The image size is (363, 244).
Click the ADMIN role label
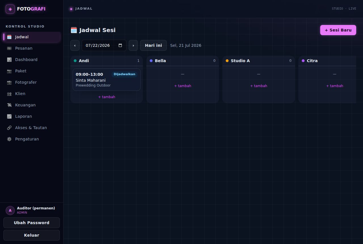(22, 213)
